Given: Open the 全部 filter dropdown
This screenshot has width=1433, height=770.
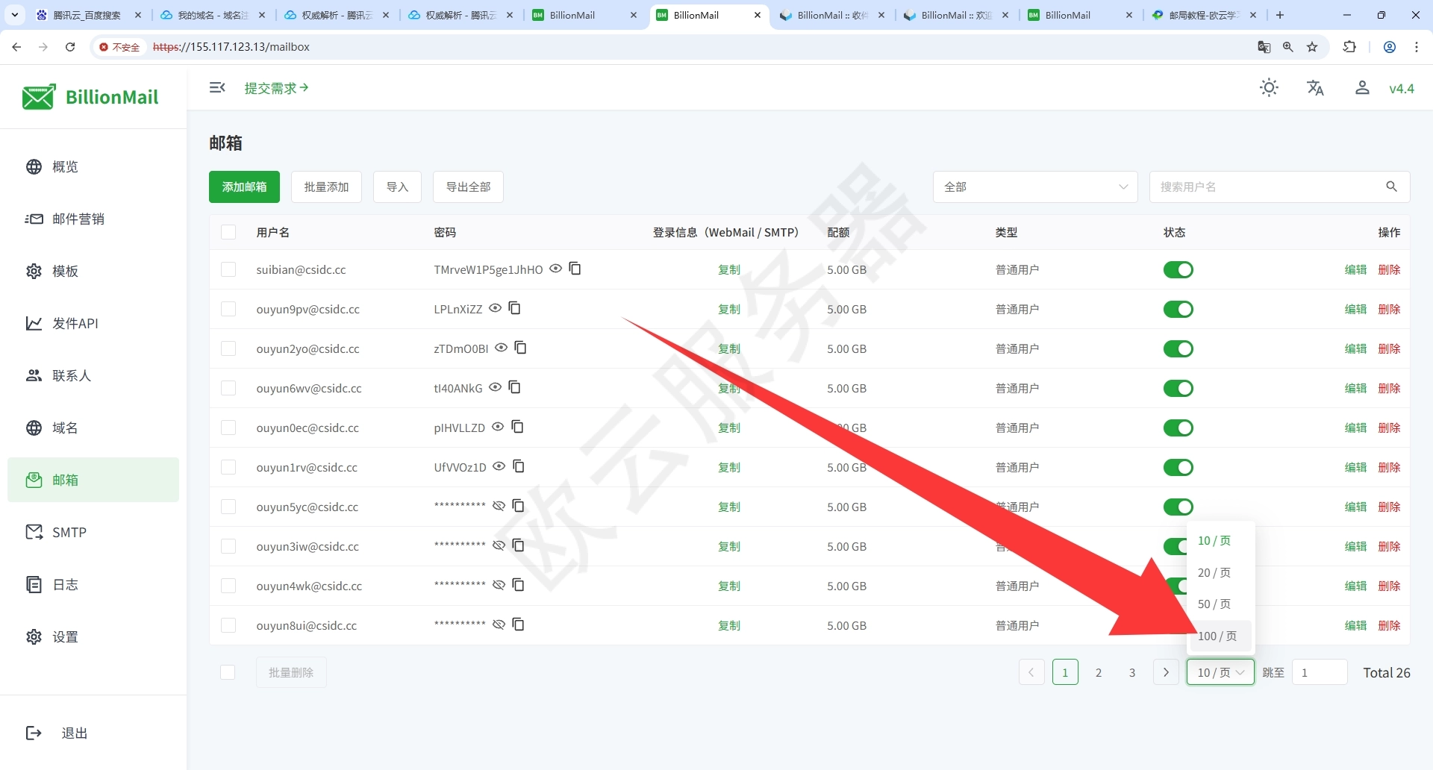Looking at the screenshot, I should coord(1035,187).
